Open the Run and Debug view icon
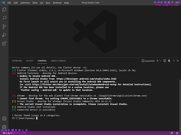Screen dimensions: 181x135 pyautogui.click(x=4, y=35)
